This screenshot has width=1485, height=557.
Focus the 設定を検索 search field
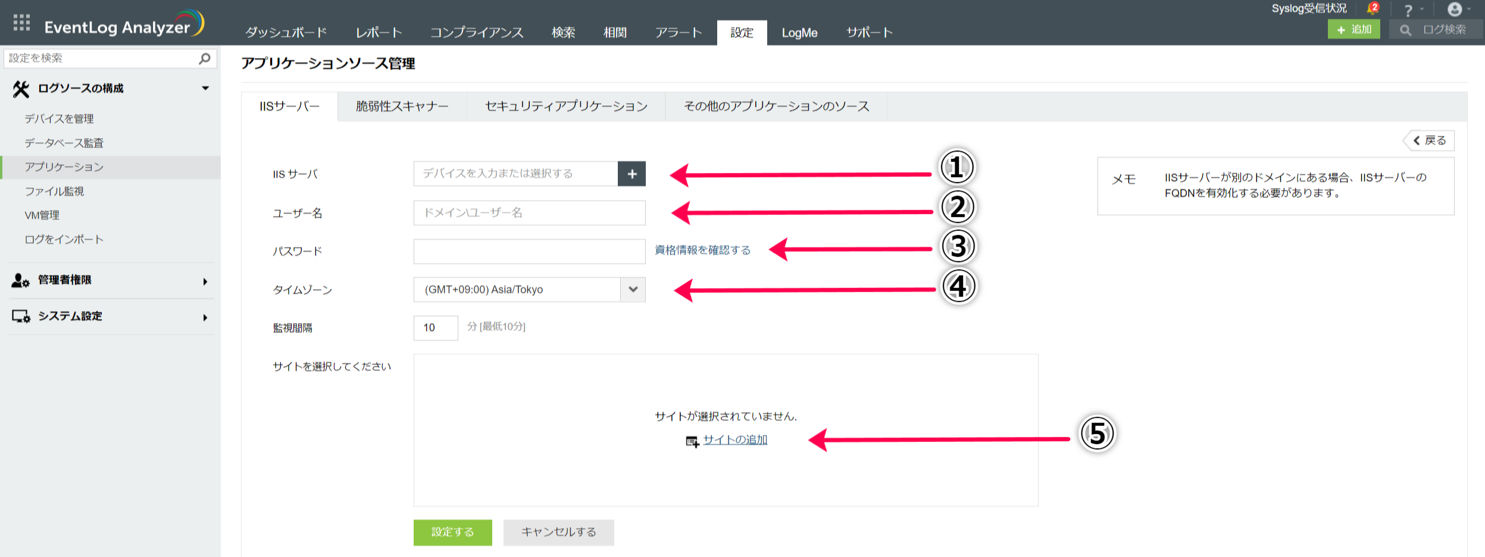[110, 58]
